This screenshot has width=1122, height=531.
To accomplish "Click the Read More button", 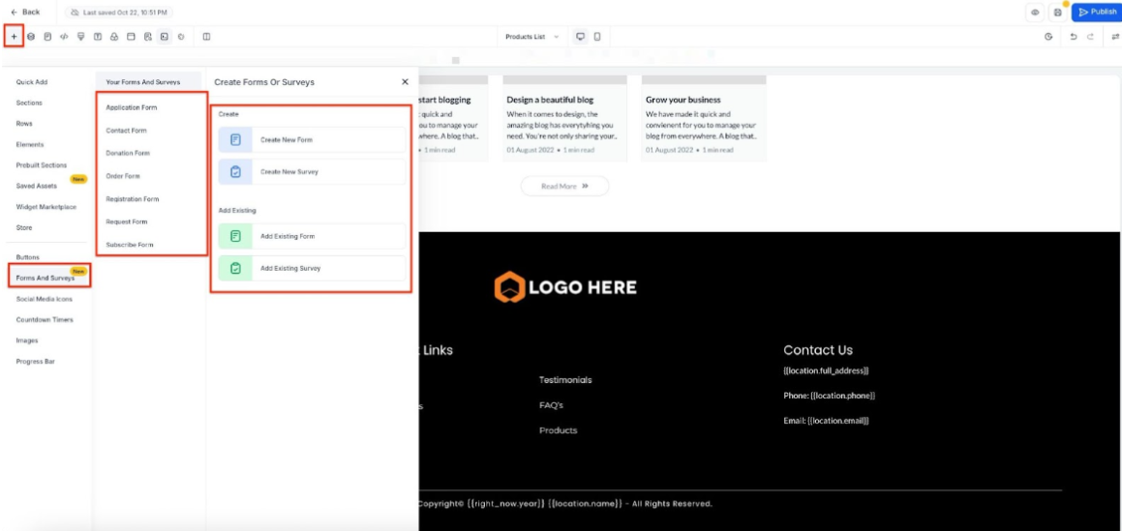I will [564, 186].
